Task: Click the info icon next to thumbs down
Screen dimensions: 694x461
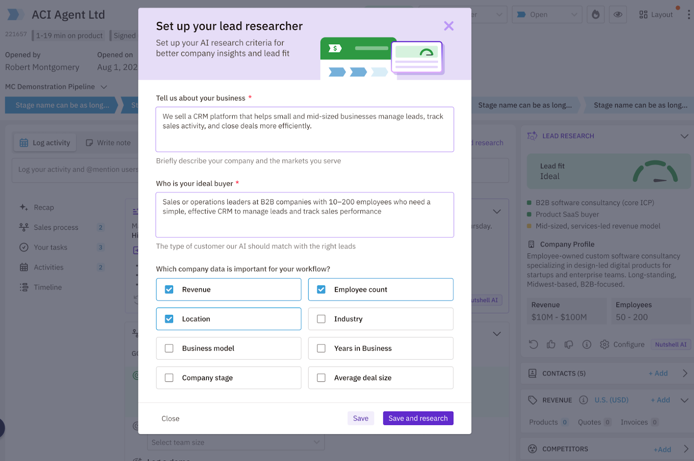Action: point(587,344)
